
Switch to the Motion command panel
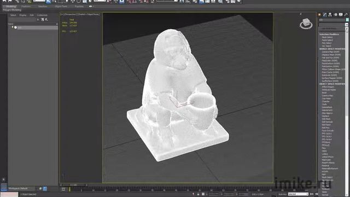335,15
